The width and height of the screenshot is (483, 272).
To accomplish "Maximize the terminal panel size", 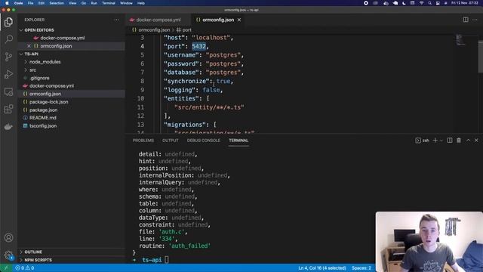I will (468, 141).
